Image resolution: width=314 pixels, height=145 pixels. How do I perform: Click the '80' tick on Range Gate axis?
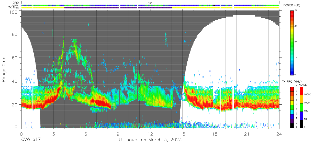click(x=15, y=35)
